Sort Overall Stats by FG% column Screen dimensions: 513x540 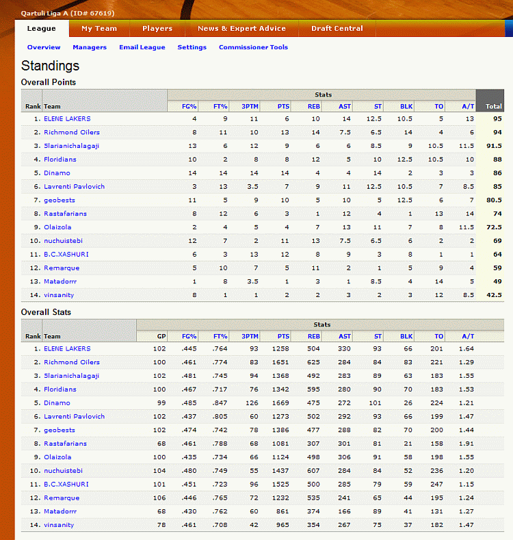point(189,337)
